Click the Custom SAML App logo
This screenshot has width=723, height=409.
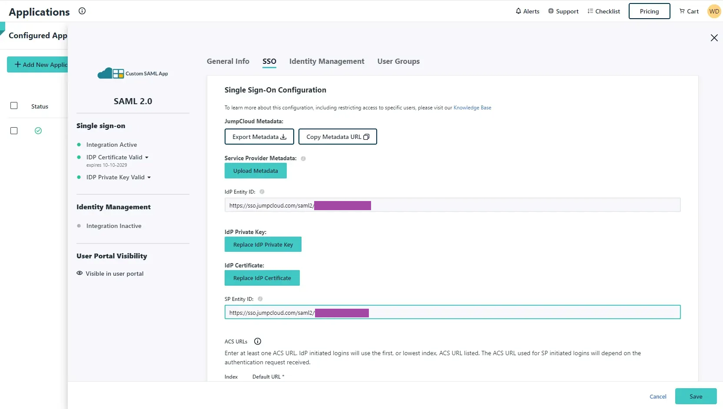133,73
